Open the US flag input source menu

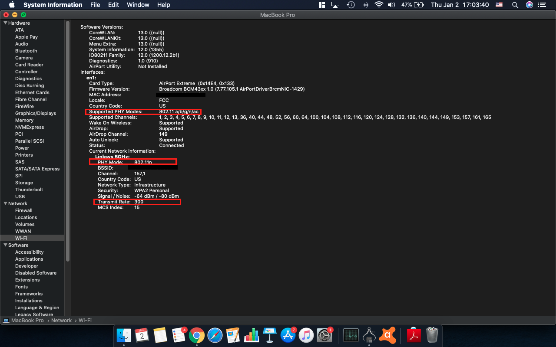(499, 5)
